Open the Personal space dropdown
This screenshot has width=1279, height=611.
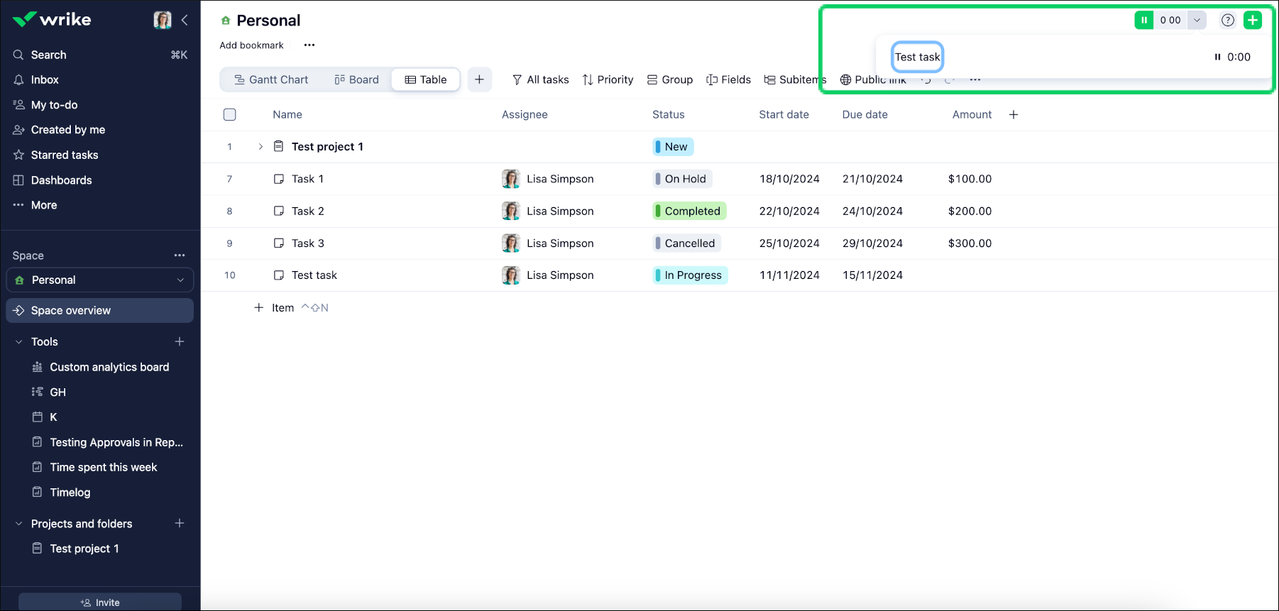pos(99,280)
